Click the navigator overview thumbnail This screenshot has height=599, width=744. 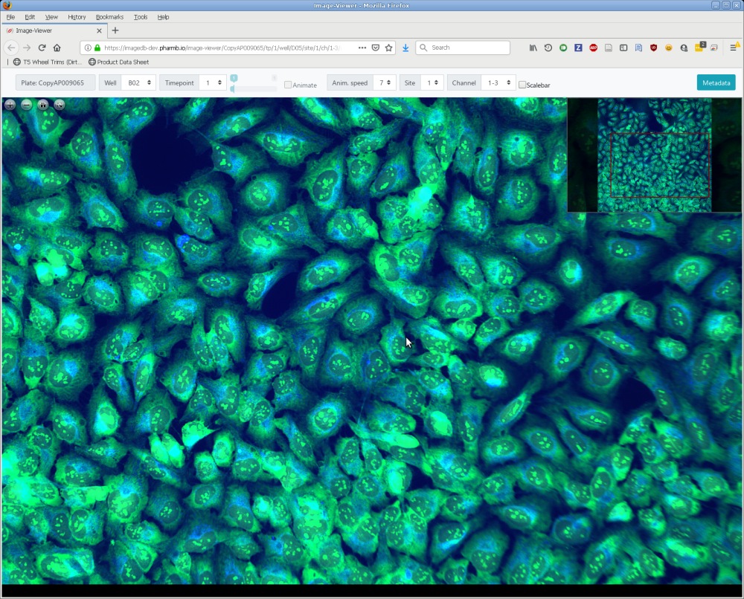[x=654, y=155]
